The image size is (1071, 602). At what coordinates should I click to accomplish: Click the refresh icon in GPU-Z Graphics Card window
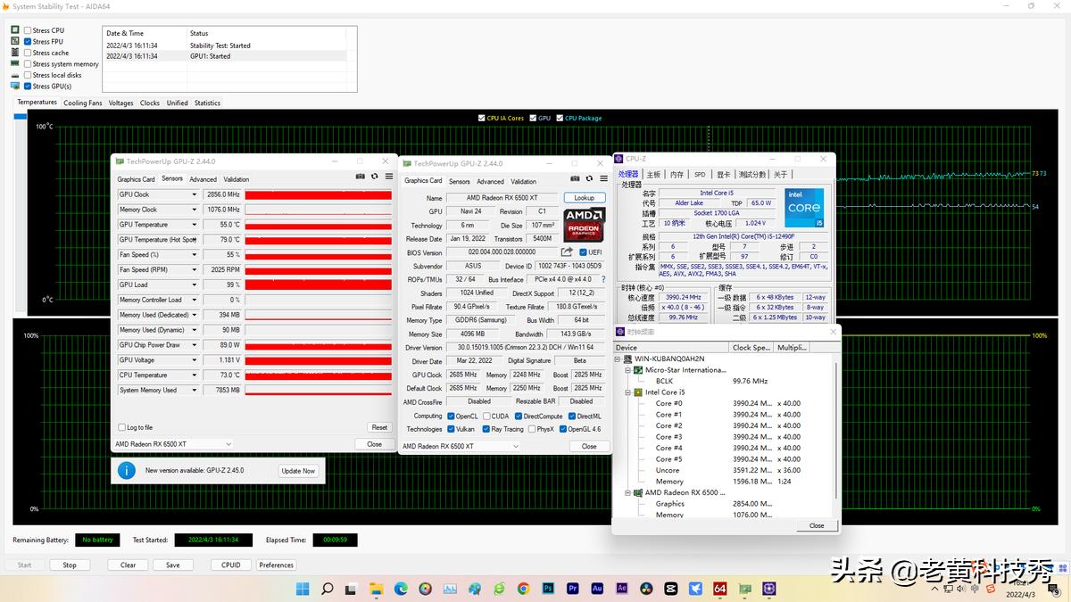click(589, 178)
